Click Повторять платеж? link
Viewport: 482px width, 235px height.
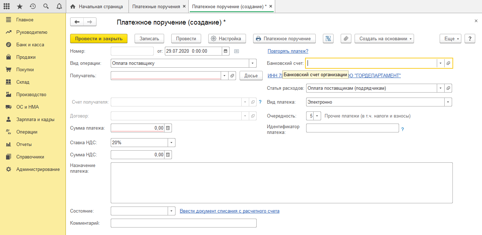288,51
